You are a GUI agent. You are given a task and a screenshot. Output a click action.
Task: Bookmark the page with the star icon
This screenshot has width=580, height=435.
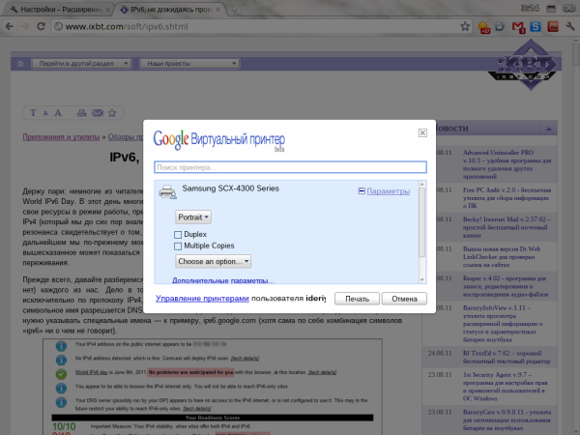click(465, 26)
